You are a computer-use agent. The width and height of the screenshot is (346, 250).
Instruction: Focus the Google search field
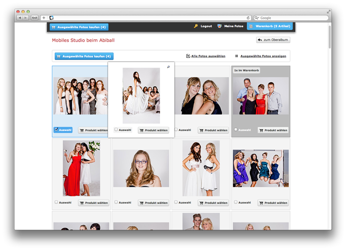(x=291, y=18)
